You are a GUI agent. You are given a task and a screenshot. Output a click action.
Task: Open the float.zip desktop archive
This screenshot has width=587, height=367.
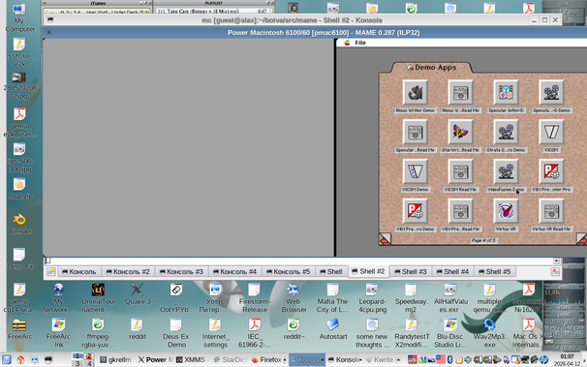tap(19, 189)
